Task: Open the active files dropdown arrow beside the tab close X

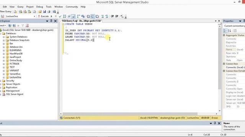Action: click(216, 21)
